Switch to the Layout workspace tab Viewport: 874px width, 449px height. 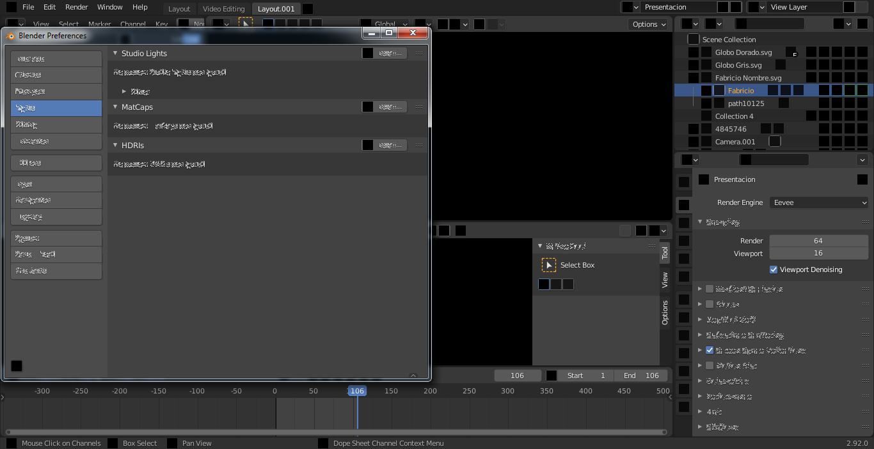[x=179, y=9]
